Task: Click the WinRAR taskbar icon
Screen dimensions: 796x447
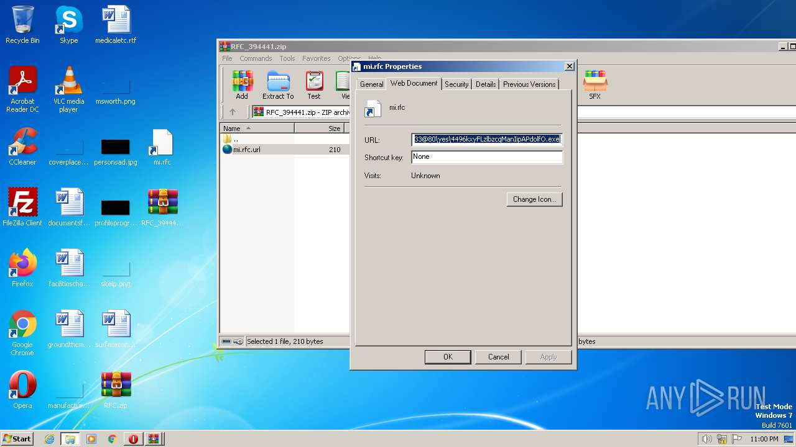Action: (x=154, y=439)
